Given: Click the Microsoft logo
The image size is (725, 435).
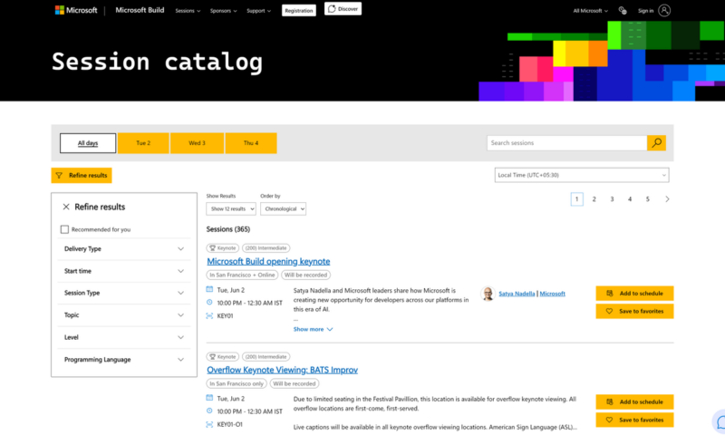Looking at the screenshot, I should pos(76,10).
